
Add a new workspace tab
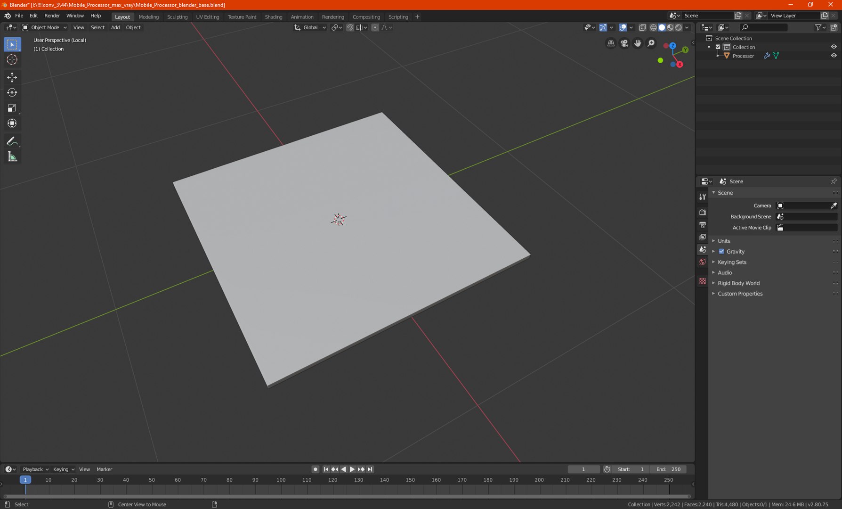pos(417,16)
